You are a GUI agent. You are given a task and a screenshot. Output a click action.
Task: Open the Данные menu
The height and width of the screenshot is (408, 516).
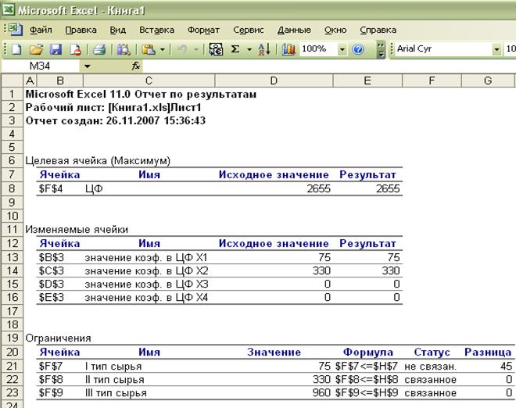tap(294, 30)
